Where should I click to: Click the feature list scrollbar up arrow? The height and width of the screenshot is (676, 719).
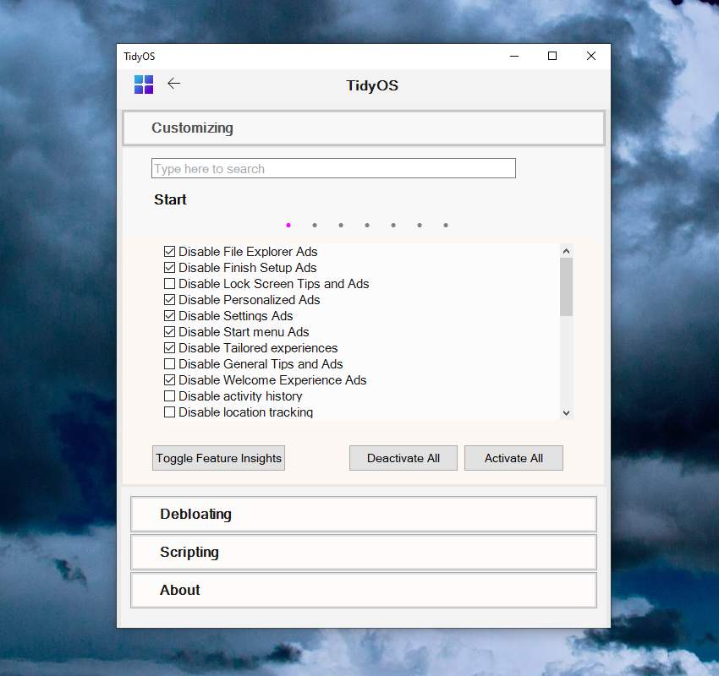566,251
